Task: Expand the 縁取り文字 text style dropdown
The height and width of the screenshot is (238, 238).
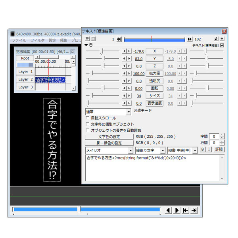Action: click(163, 150)
